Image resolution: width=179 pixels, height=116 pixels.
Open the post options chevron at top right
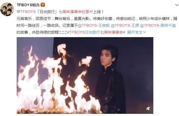177,5
